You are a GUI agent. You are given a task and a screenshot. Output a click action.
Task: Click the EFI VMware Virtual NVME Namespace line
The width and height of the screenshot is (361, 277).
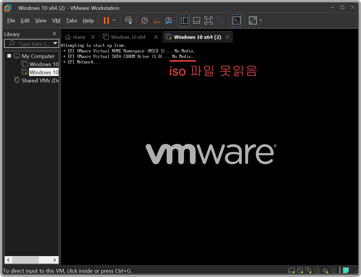(x=129, y=51)
